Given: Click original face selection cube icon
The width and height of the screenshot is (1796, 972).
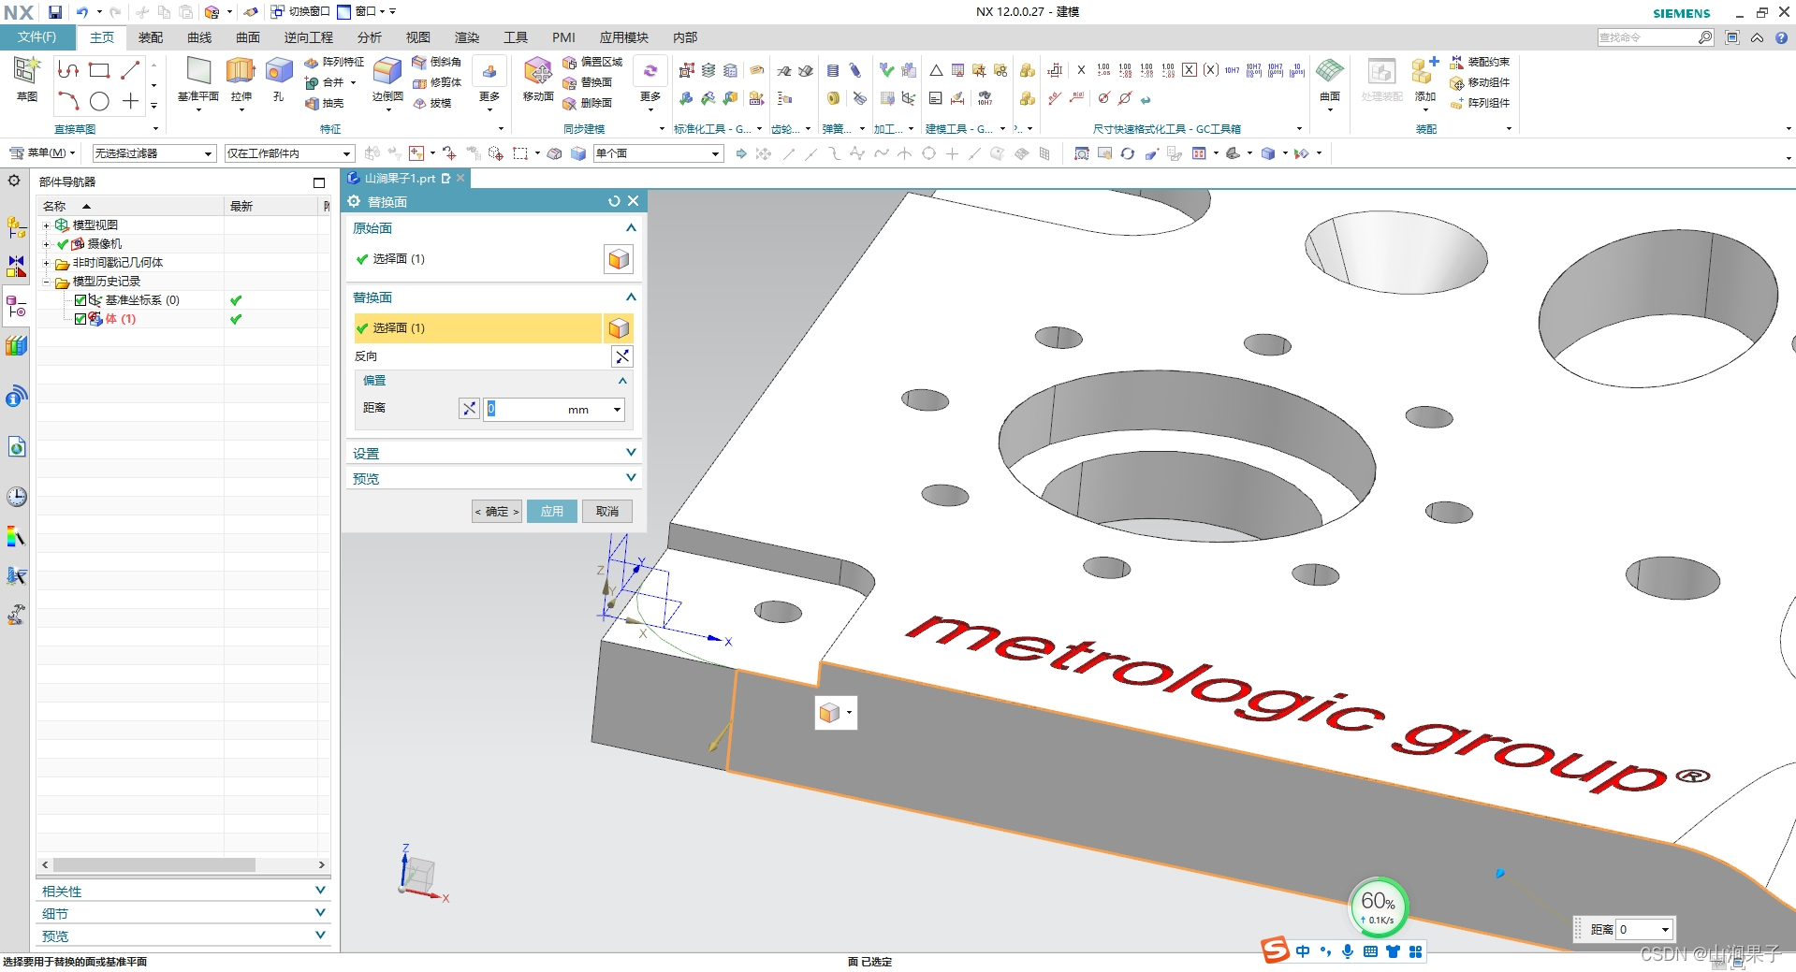Looking at the screenshot, I should point(619,259).
